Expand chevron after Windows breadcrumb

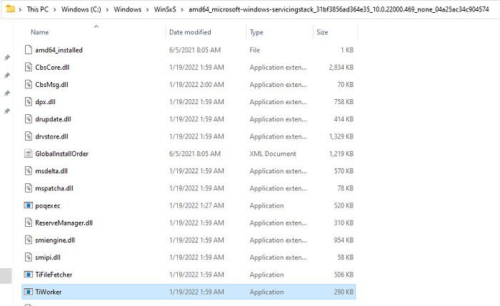148,9
